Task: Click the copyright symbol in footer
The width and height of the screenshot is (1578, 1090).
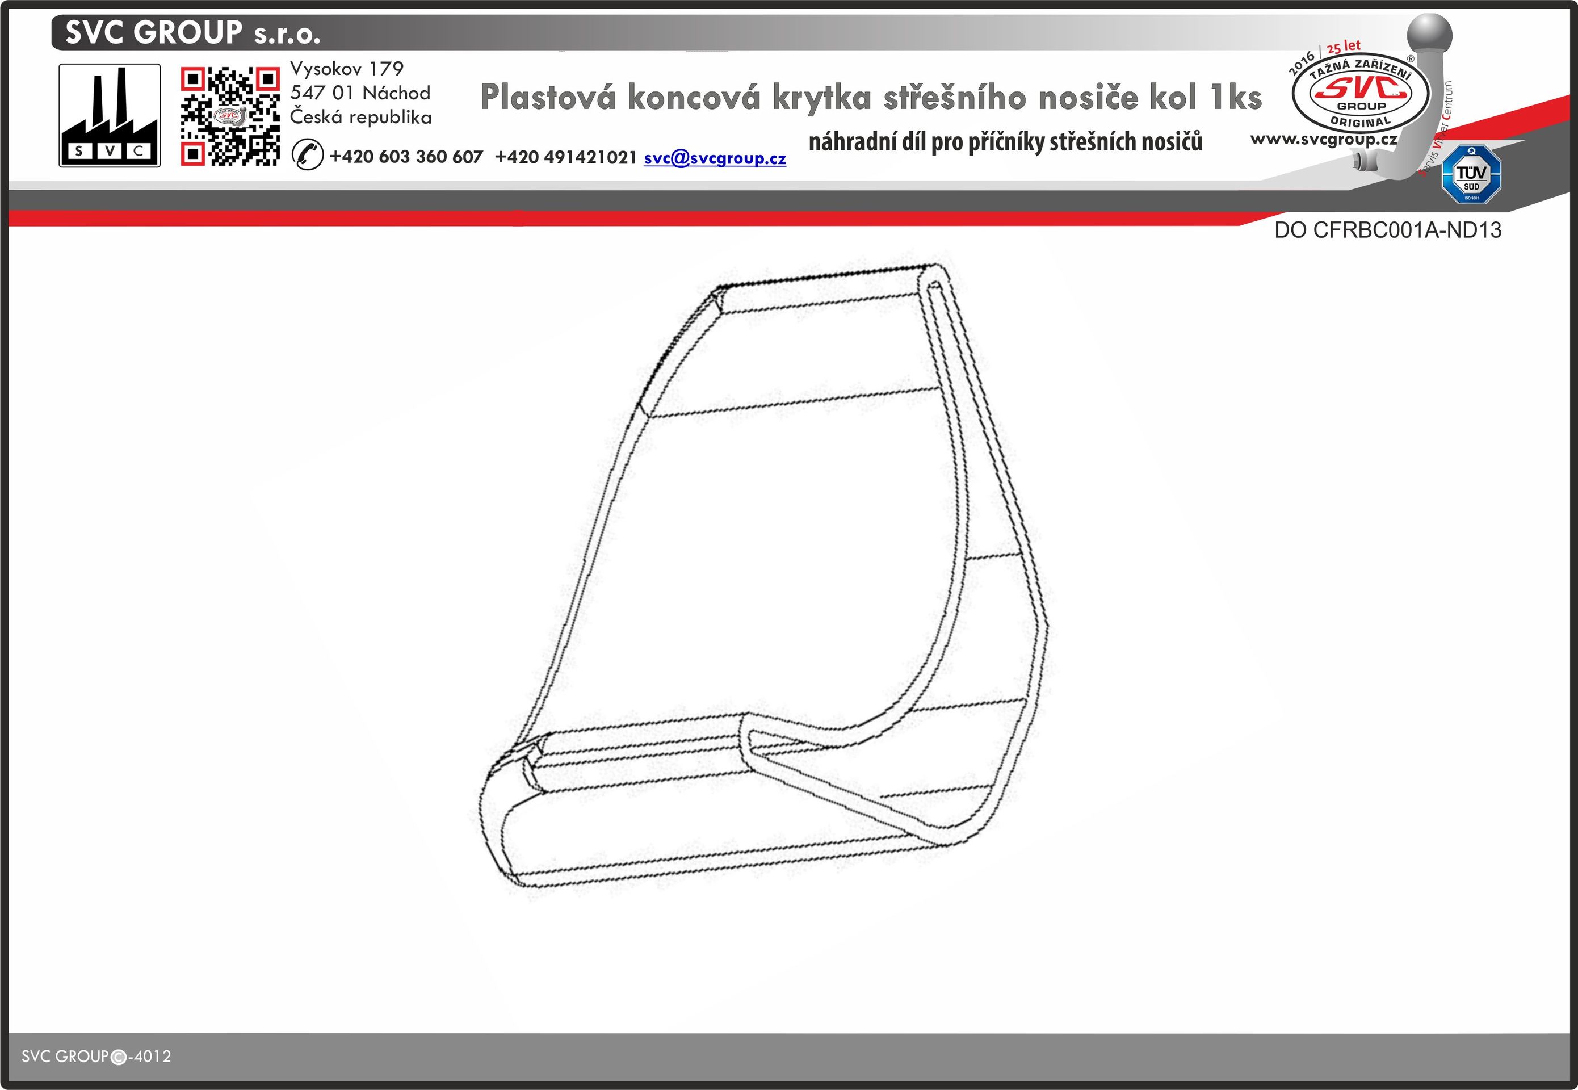Action: [x=118, y=1057]
